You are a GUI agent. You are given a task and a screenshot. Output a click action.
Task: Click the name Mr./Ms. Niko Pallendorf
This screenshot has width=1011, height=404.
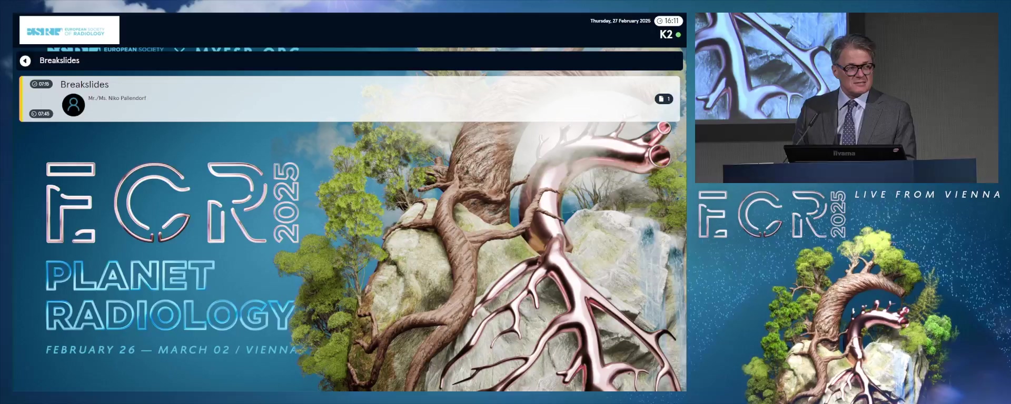pyautogui.click(x=117, y=98)
